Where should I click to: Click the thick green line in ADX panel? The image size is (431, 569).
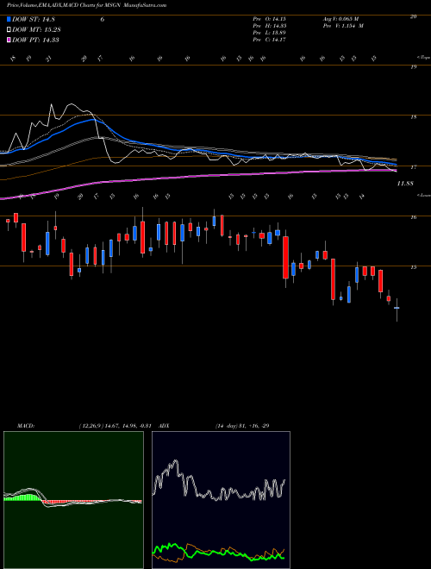(218, 552)
